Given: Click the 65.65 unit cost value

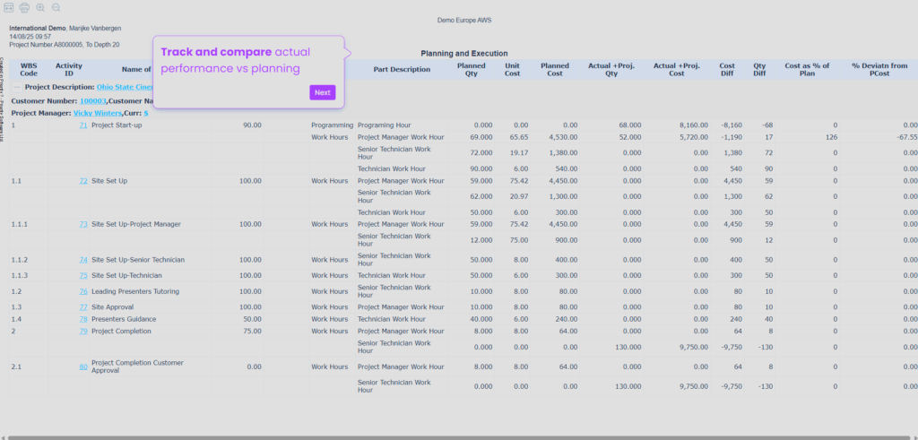Looking at the screenshot, I should click(x=519, y=137).
